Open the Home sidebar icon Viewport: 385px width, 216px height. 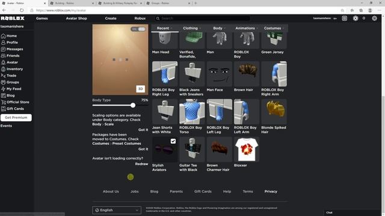coord(3,36)
